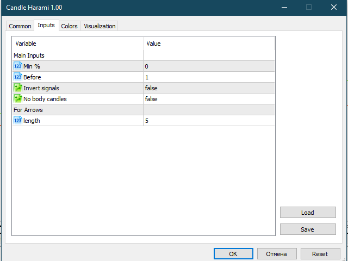Screen dimensions: 348x261
Task: Select the No body candles variable name
Action: [x=45, y=99]
